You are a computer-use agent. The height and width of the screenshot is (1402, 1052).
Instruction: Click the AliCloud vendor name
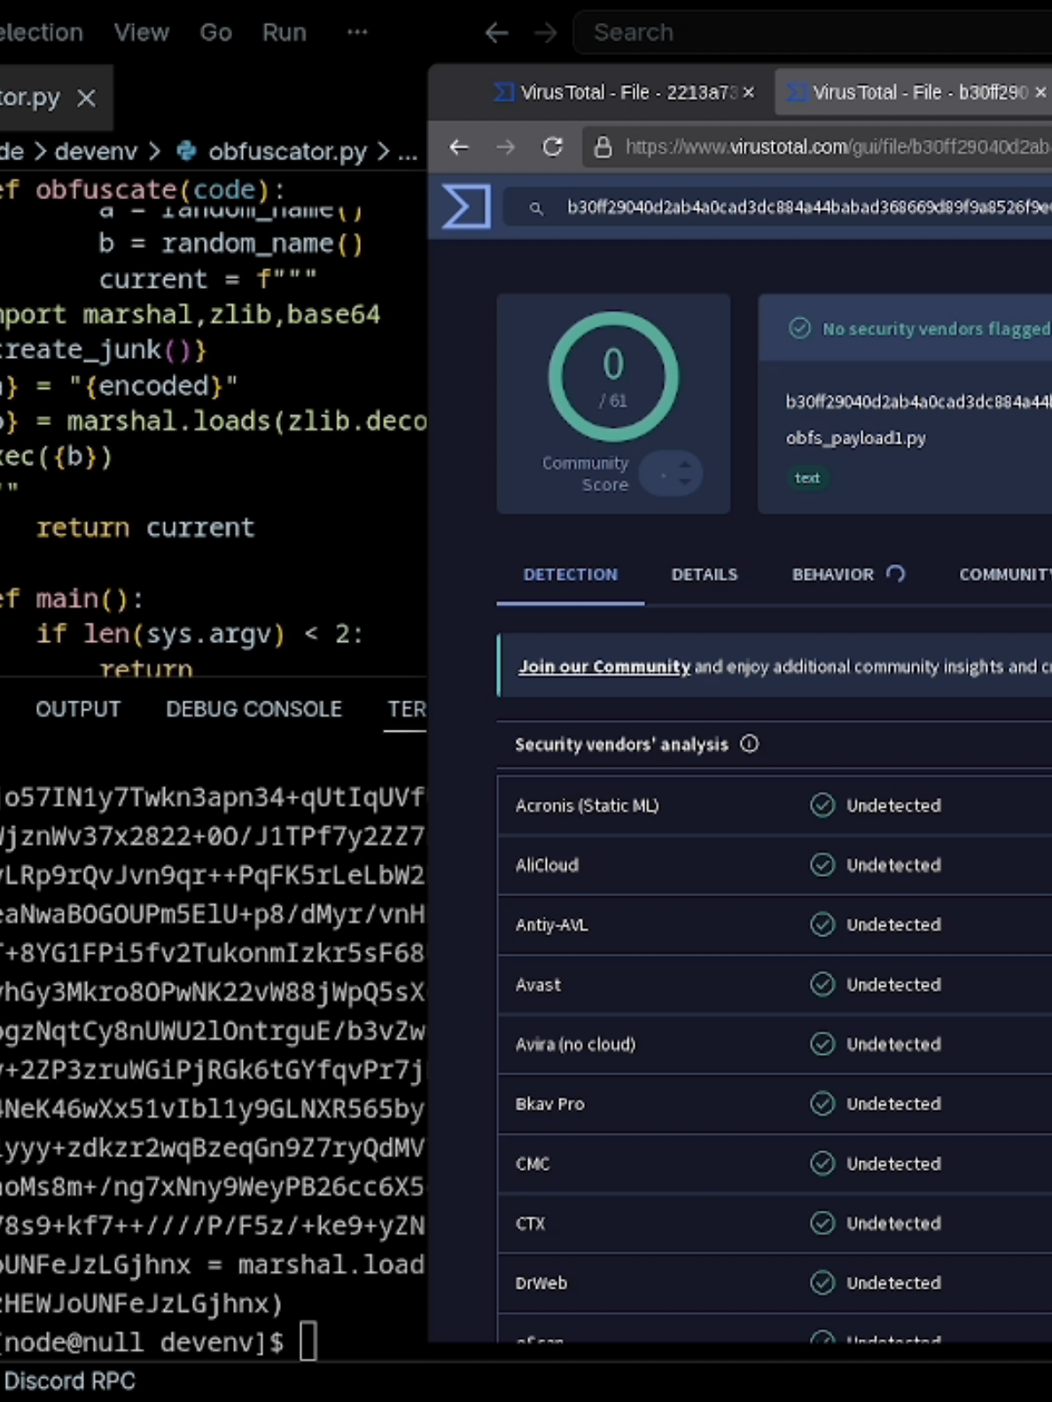coord(547,865)
